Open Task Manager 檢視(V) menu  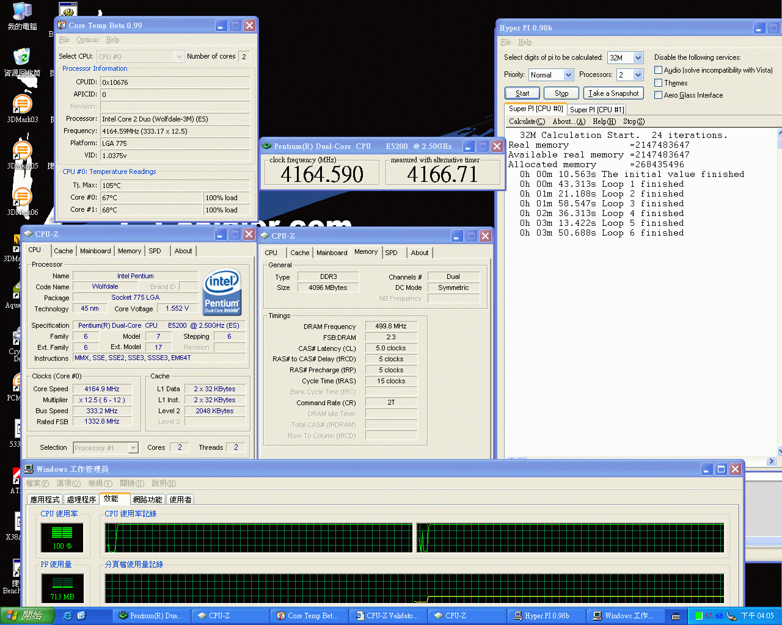click(101, 483)
